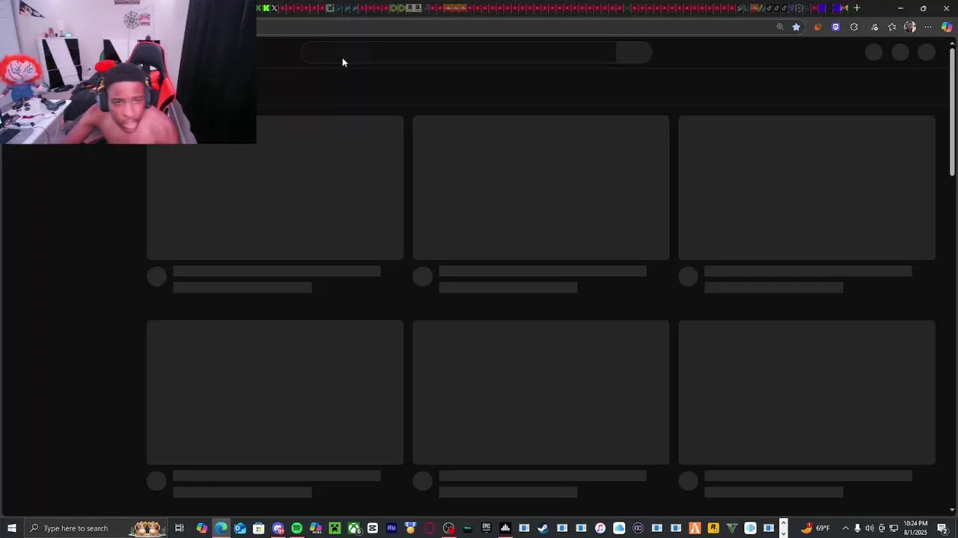Viewport: 958px width, 538px height.
Task: Open Edge Settings and more menu
Action: pos(928,27)
